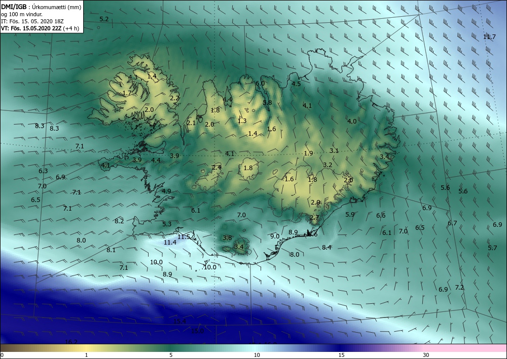Click the '8.2' value on the map

point(119,221)
